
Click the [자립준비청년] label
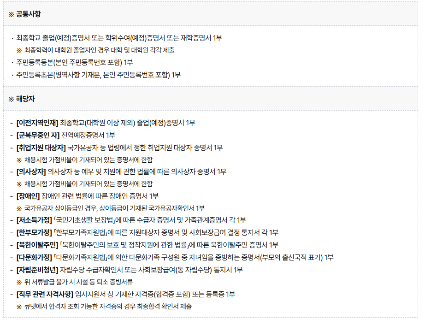[37, 269]
